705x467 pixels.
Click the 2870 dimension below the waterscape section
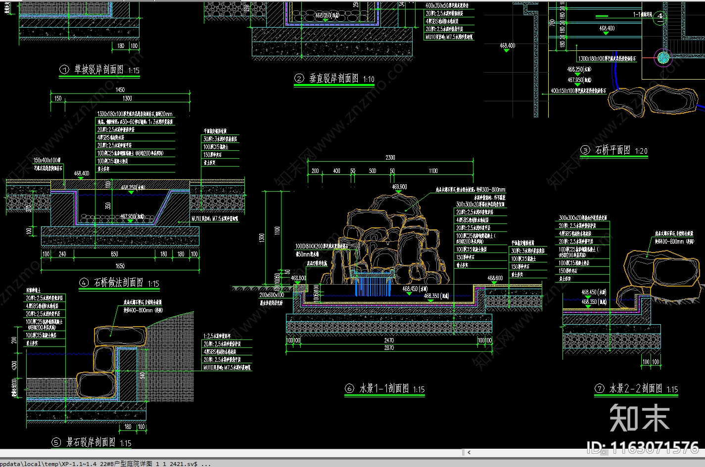pyautogui.click(x=389, y=348)
